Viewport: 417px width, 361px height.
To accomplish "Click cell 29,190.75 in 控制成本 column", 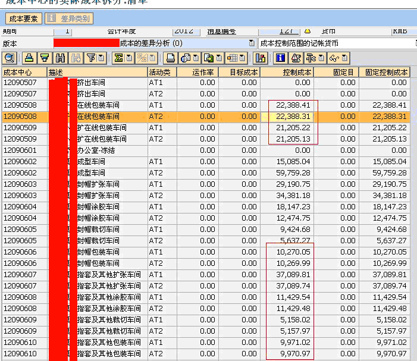I will coord(287,184).
